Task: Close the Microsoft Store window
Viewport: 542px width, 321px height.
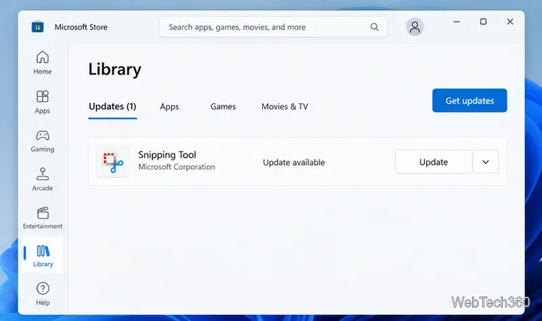Action: pos(510,22)
